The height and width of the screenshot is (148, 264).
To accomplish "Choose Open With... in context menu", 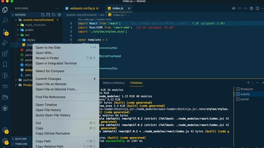I will pyautogui.click(x=66, y=53).
